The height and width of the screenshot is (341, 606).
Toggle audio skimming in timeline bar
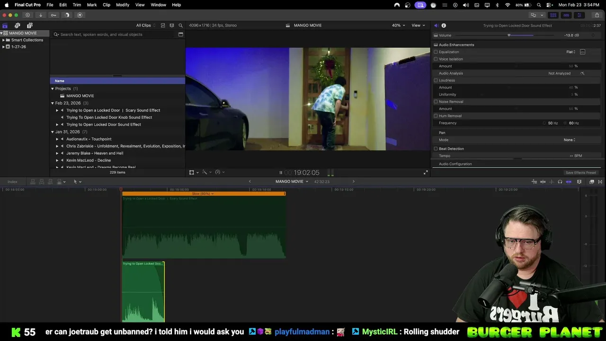click(552, 182)
